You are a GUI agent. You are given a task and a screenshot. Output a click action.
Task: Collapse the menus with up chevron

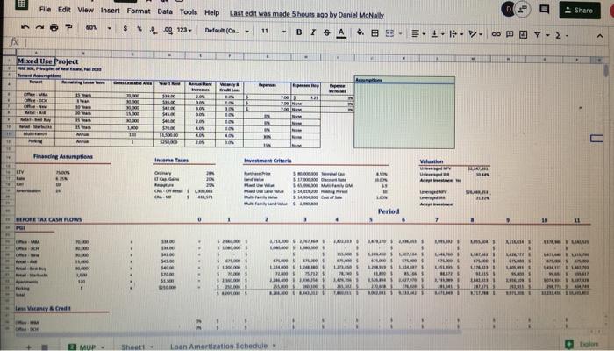(x=599, y=36)
